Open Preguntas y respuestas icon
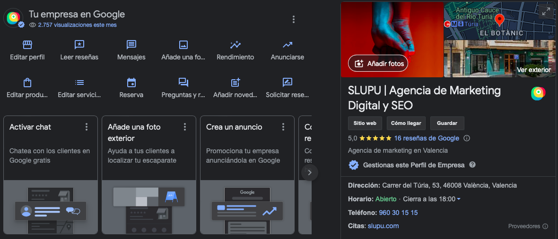The height and width of the screenshot is (239, 558). 183,82
